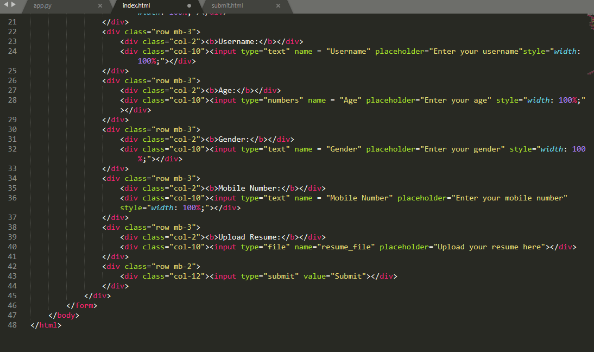Viewport: 594px width, 352px height.
Task: Click line number 22 in the gutter
Action: (12, 32)
